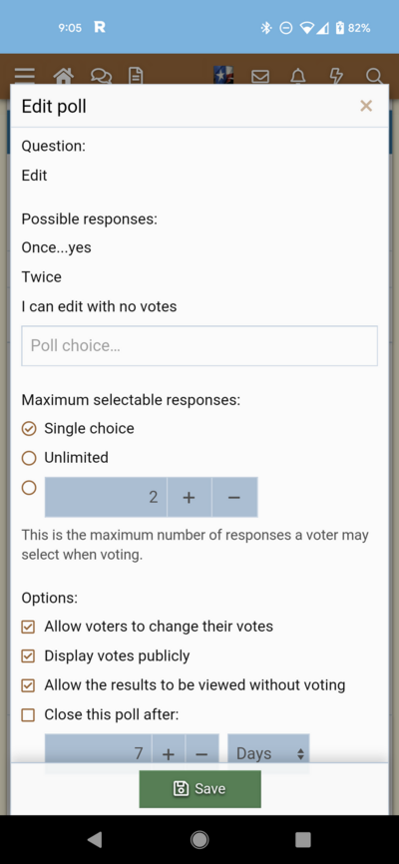Select the Unlimited radio option
This screenshot has height=864, width=399.
click(29, 458)
